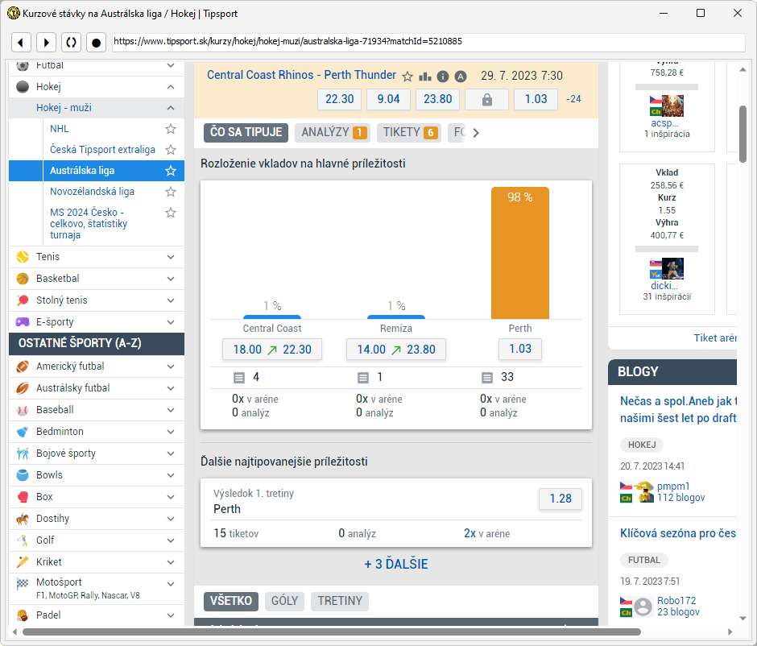
Task: Click the 'A' analysis icon in match header
Action: pos(461,77)
